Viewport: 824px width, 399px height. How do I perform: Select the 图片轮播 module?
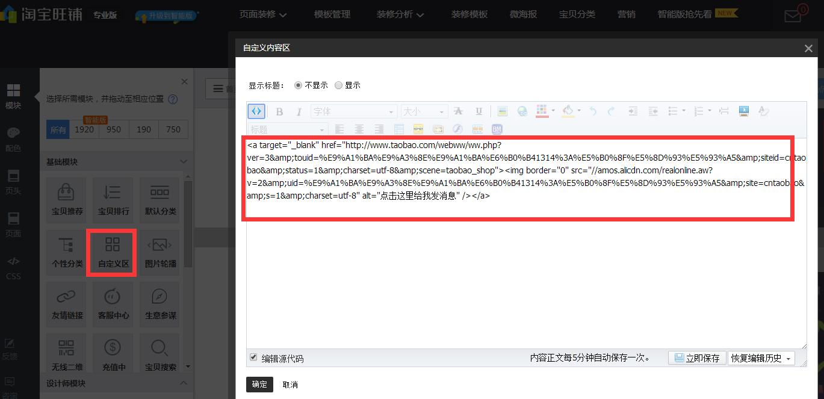[x=160, y=253]
